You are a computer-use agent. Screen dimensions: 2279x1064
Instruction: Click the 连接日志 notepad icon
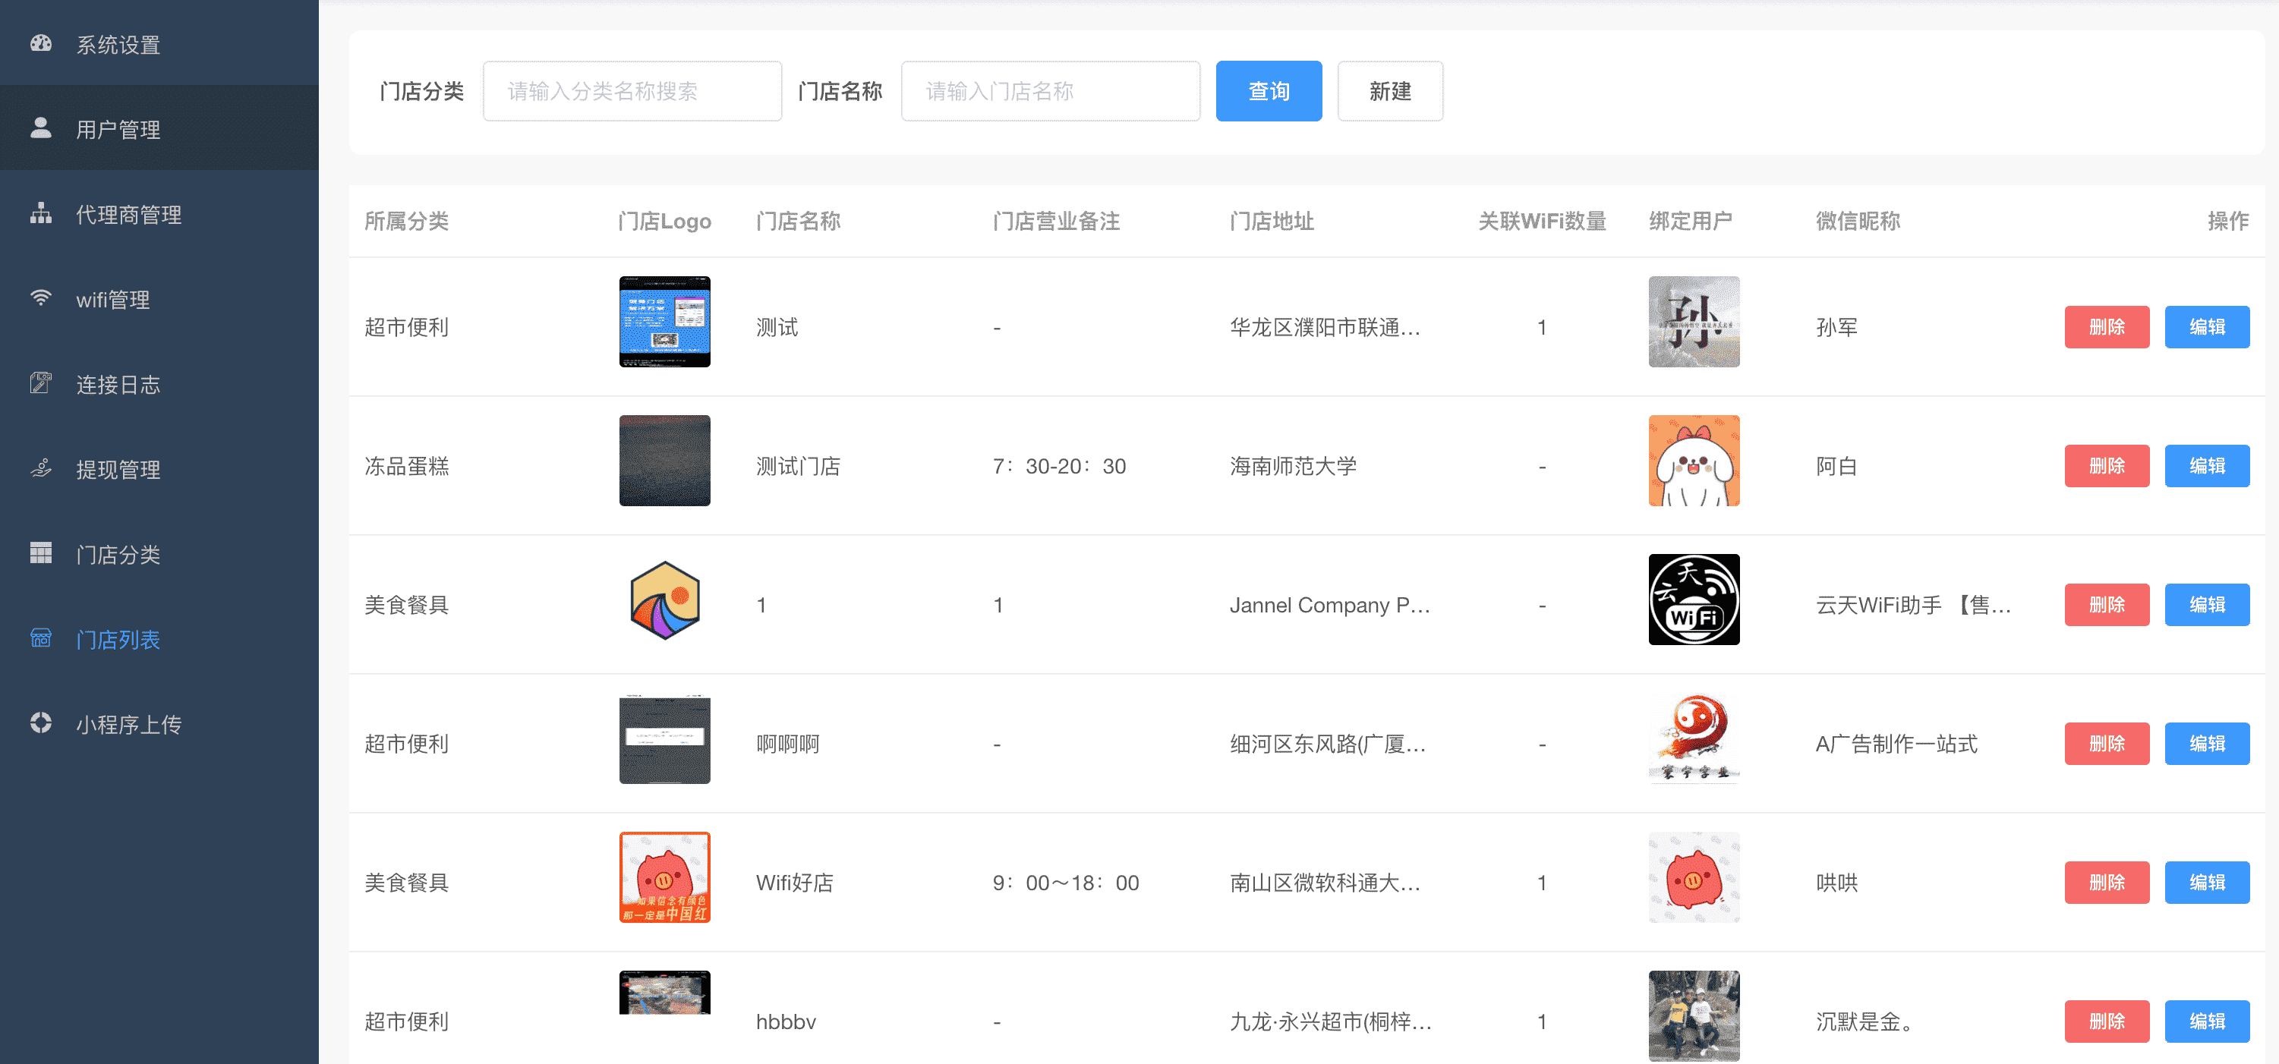[x=41, y=383]
